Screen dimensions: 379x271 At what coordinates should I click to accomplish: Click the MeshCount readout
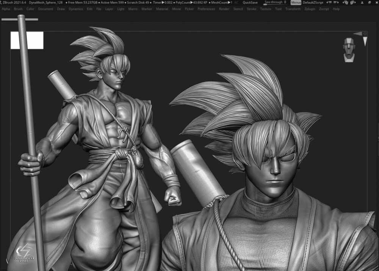[x=221, y=2]
